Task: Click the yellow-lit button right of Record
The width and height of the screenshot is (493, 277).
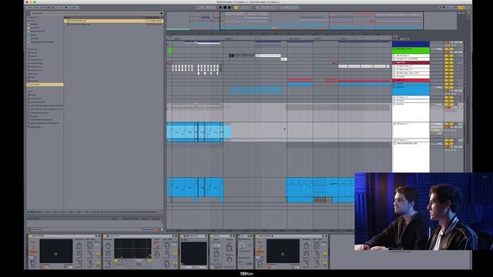Action: [236, 7]
